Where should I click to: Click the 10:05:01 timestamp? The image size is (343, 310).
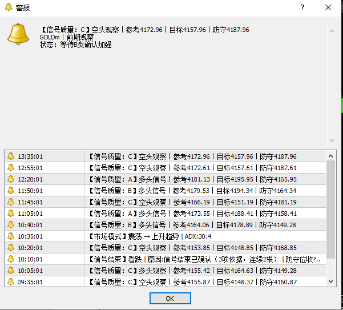click(x=30, y=271)
